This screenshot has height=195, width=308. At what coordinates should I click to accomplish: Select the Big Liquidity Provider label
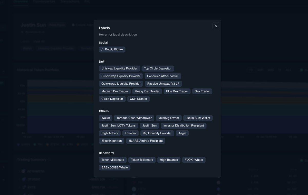157,133
